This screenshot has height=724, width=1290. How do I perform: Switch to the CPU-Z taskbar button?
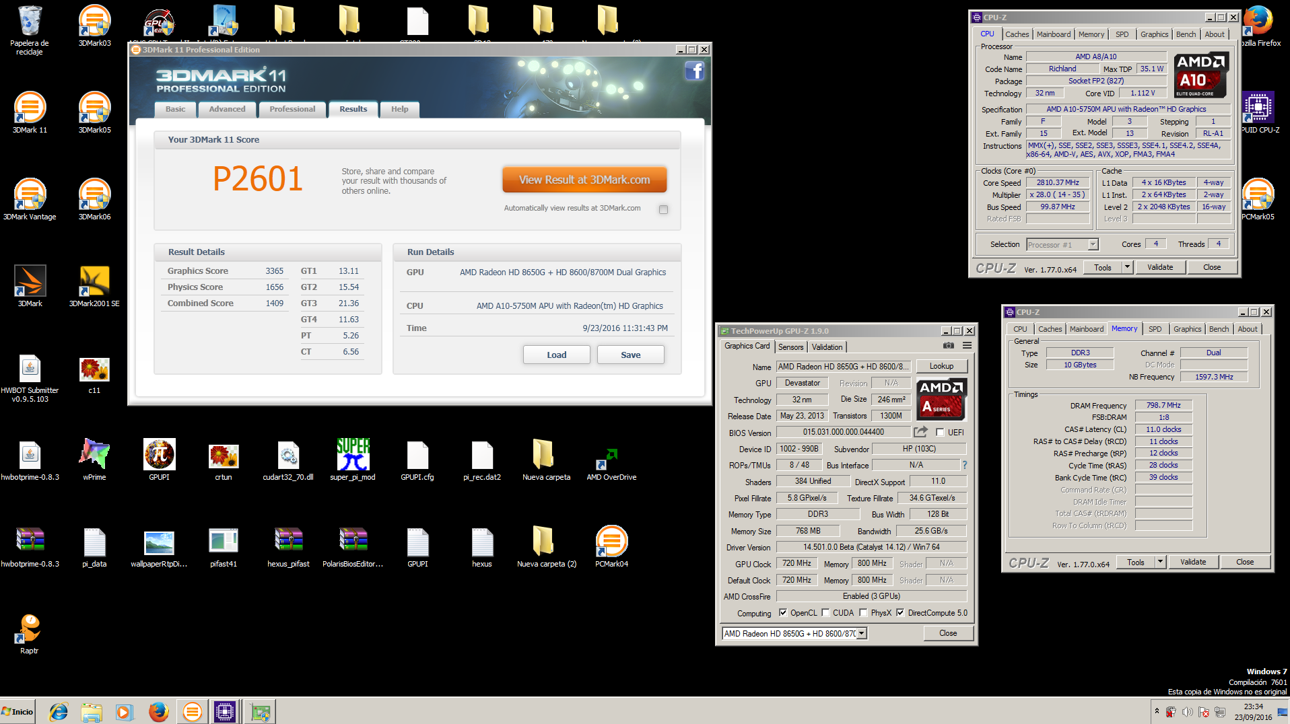[225, 711]
